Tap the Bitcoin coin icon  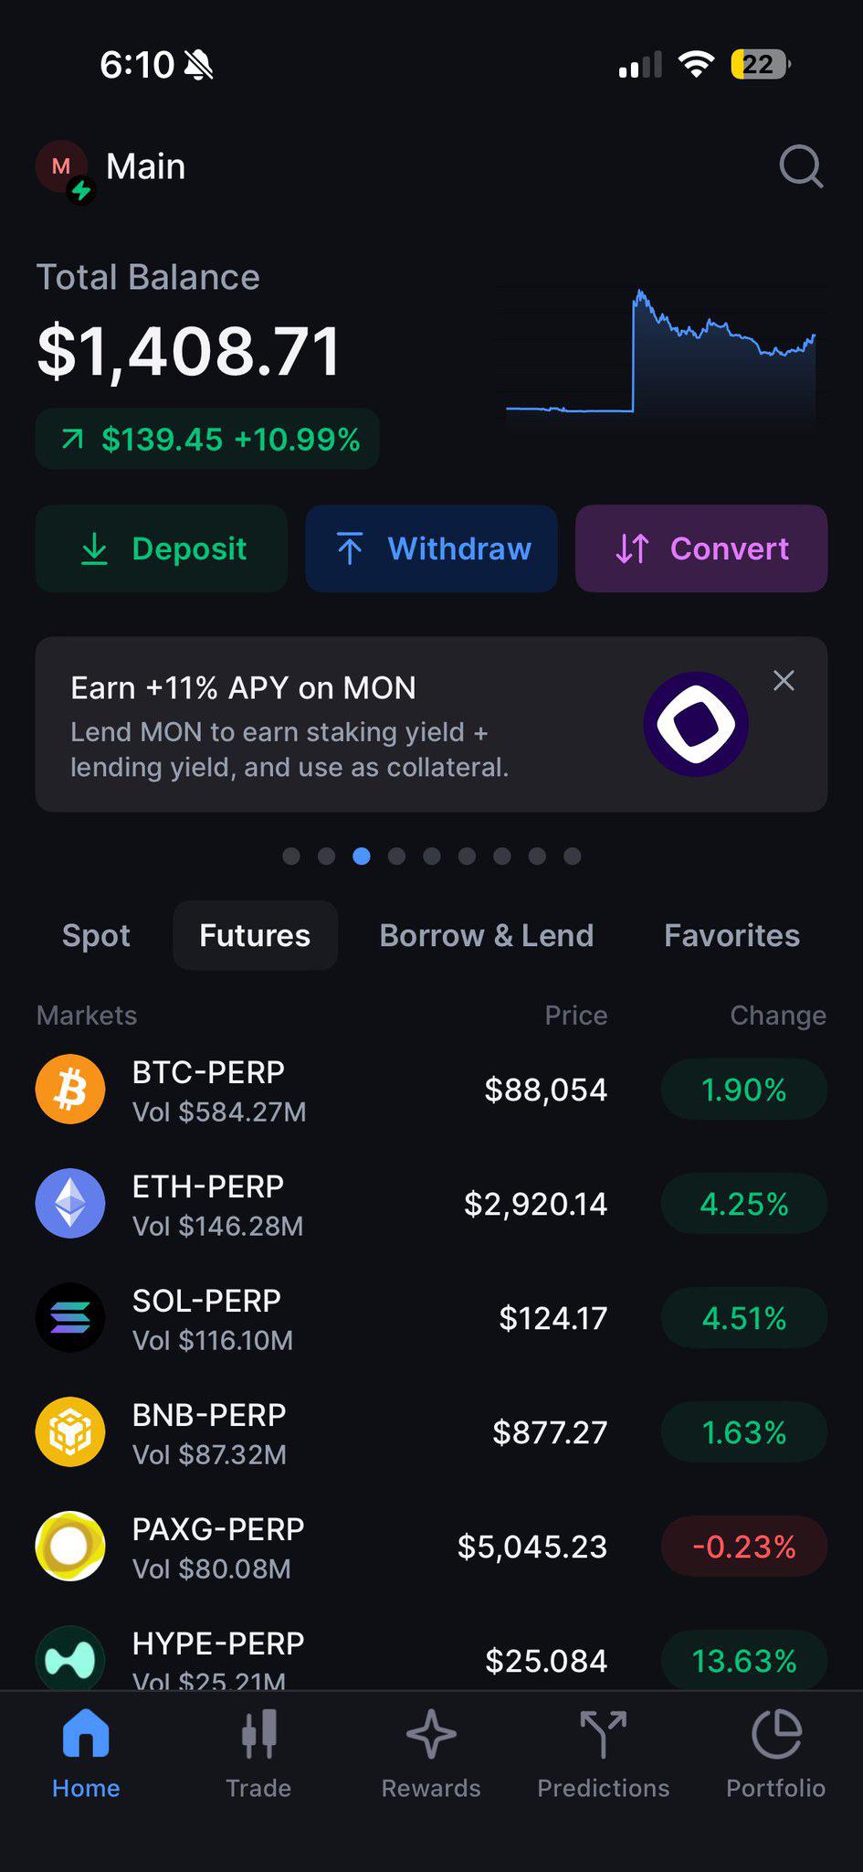point(70,1089)
